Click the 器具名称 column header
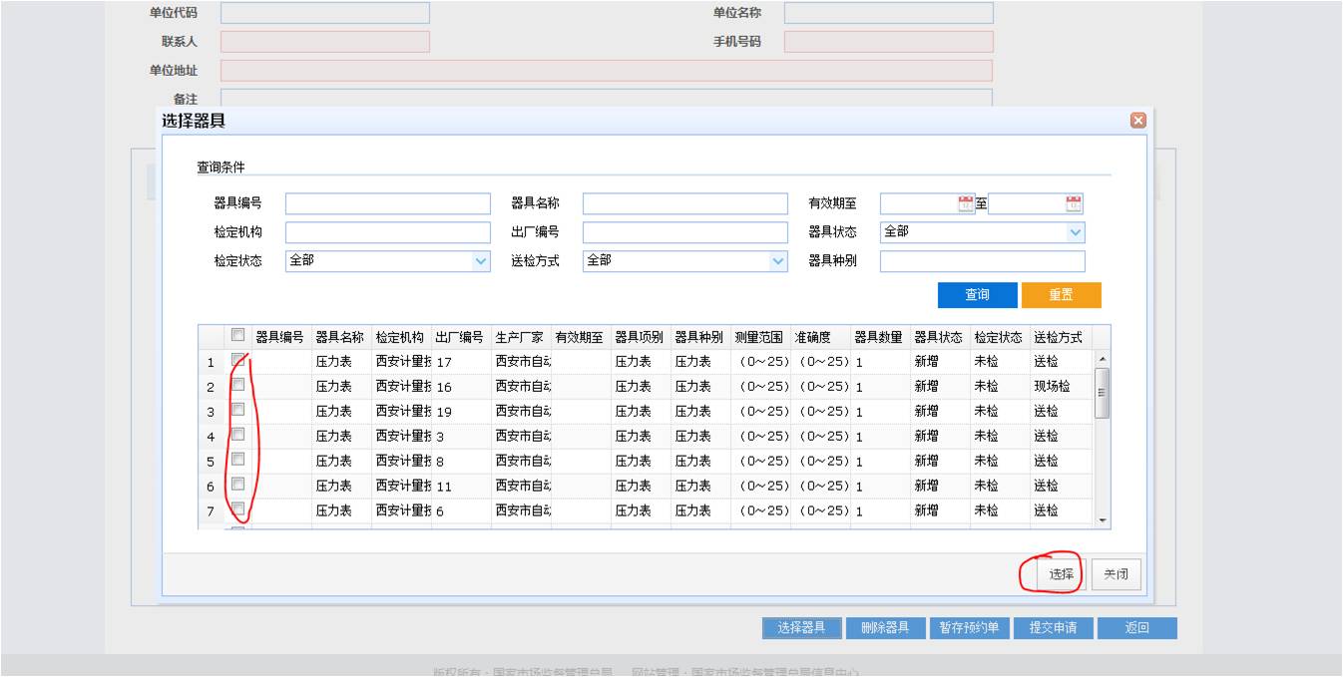This screenshot has width=1343, height=677. pos(340,337)
